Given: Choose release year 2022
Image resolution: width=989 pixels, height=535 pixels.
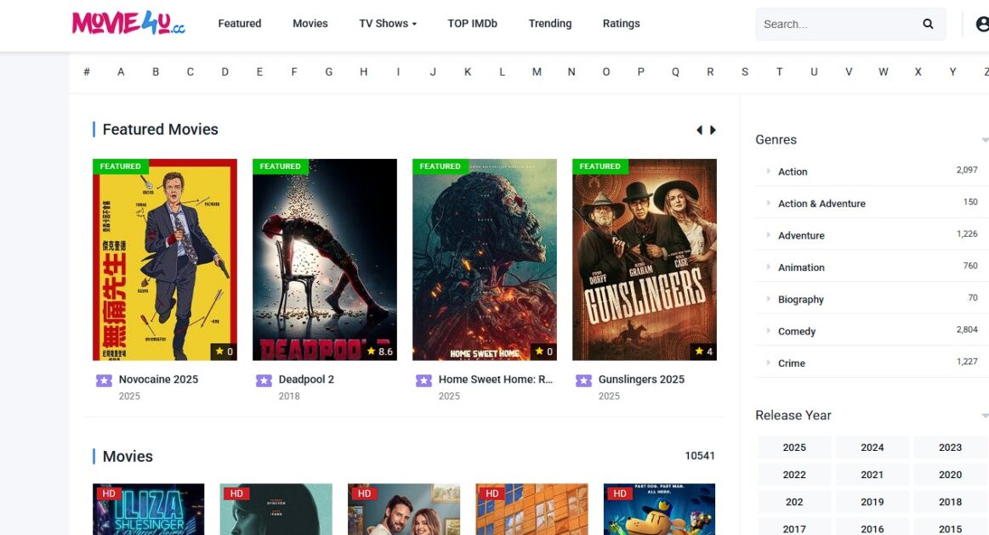Looking at the screenshot, I should click(794, 475).
